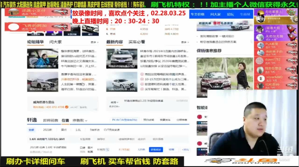Click the 8.78万起 dealer reference price
The image size is (299, 167).
tap(124, 150)
